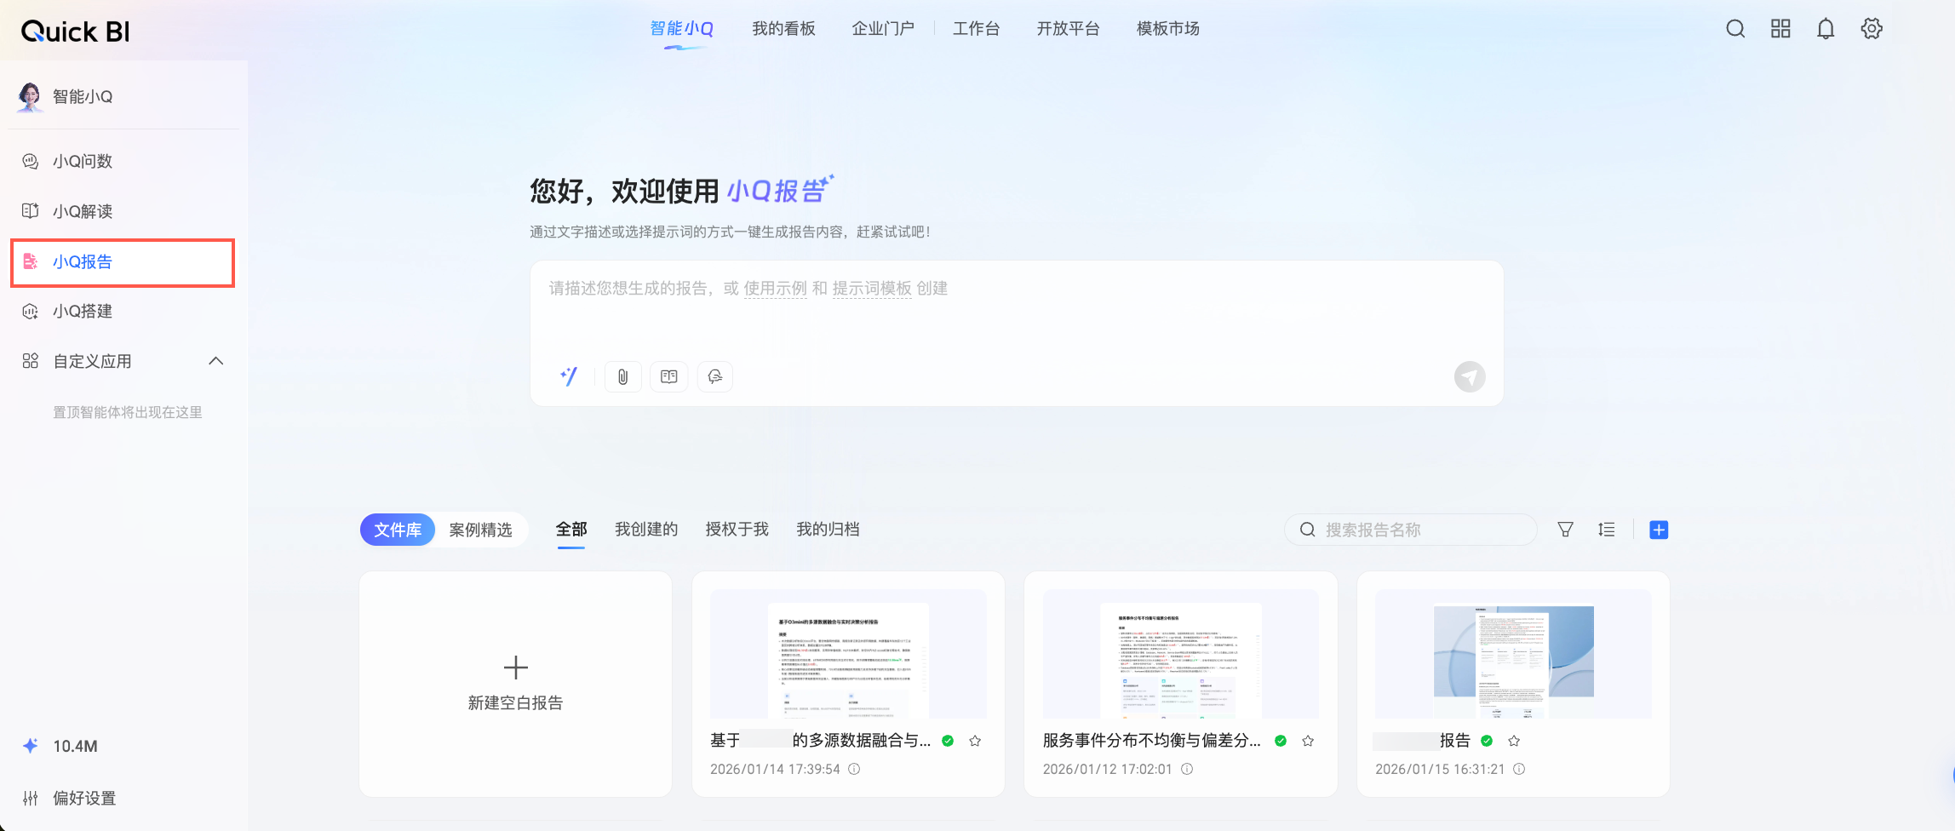Click the 提示词模板 link in the prompt box
Image resolution: width=1955 pixels, height=831 pixels.
[x=872, y=289]
